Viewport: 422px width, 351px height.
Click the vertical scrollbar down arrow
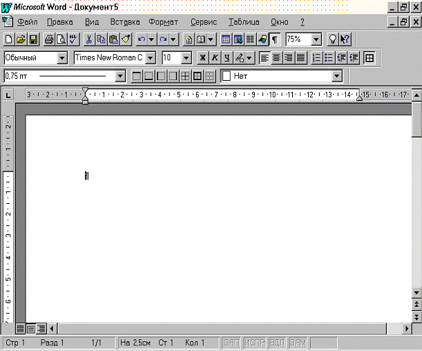tap(416, 292)
